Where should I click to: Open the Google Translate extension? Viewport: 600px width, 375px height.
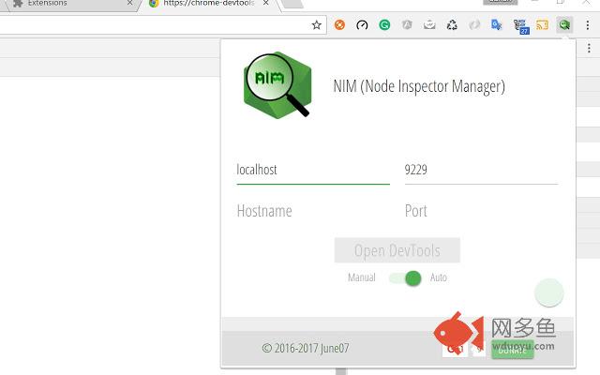click(496, 25)
